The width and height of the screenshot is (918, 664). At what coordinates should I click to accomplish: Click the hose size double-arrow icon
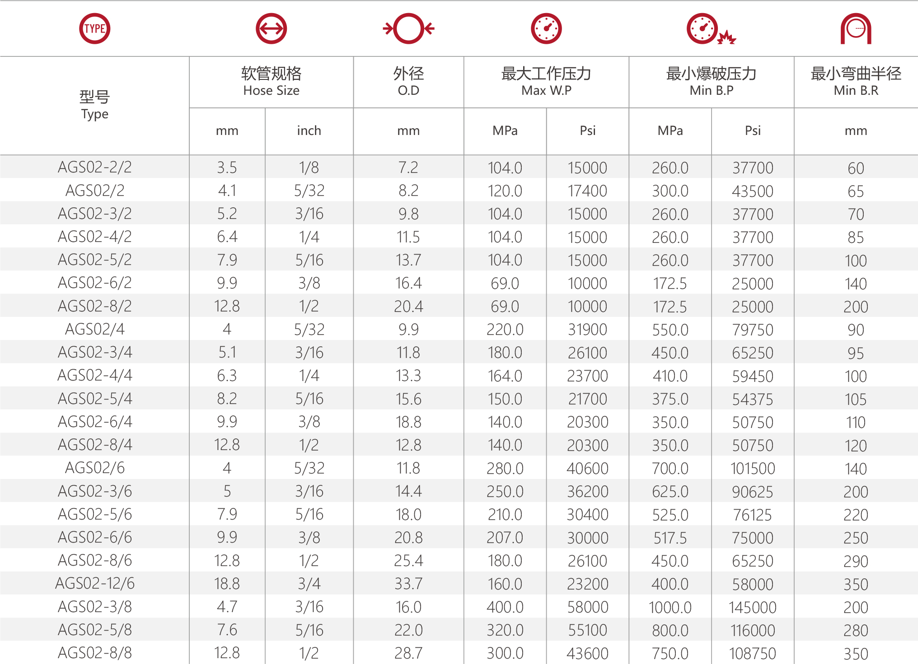(271, 28)
